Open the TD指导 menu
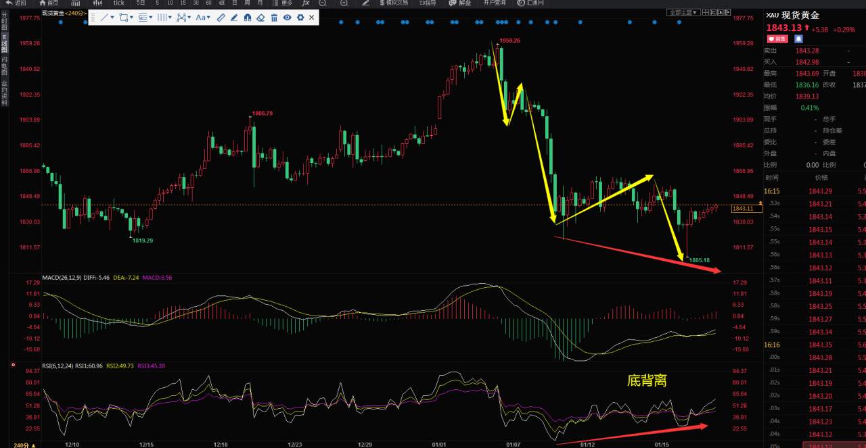The width and height of the screenshot is (866, 448). point(427,3)
